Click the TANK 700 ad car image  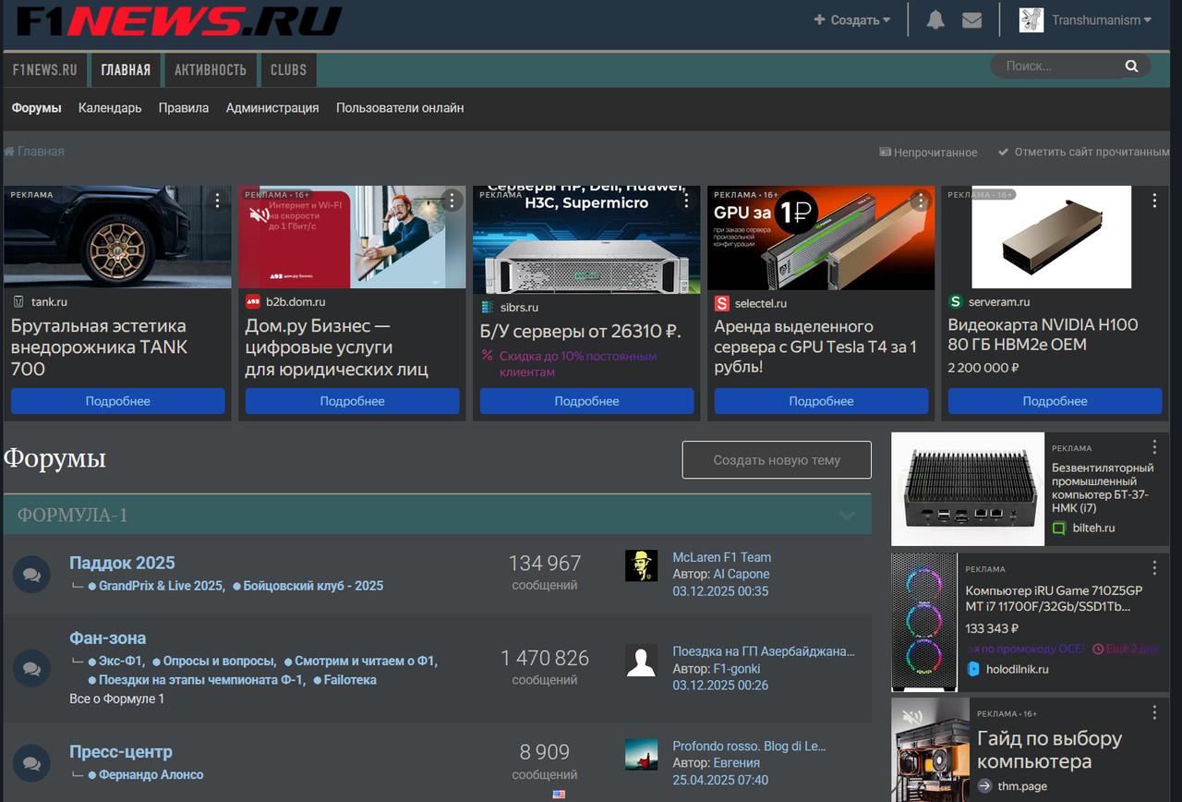point(118,237)
